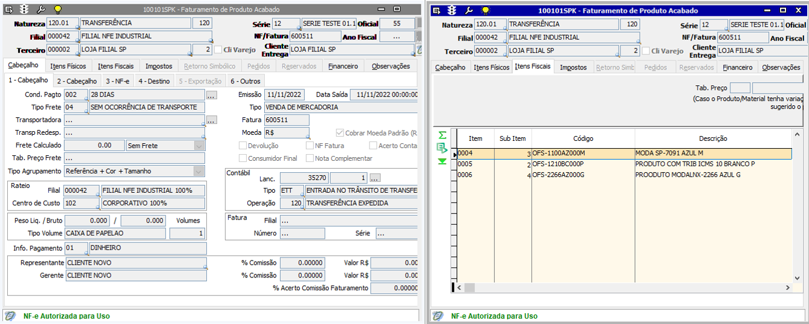Click the wrench icon in right window

click(469, 11)
